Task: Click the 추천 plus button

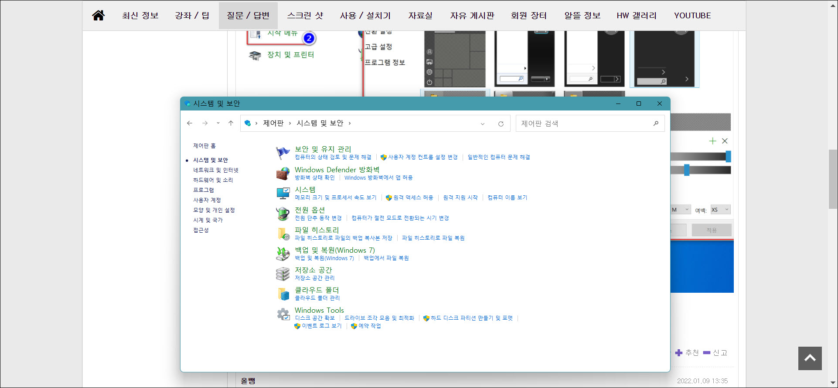Action: 687,353
